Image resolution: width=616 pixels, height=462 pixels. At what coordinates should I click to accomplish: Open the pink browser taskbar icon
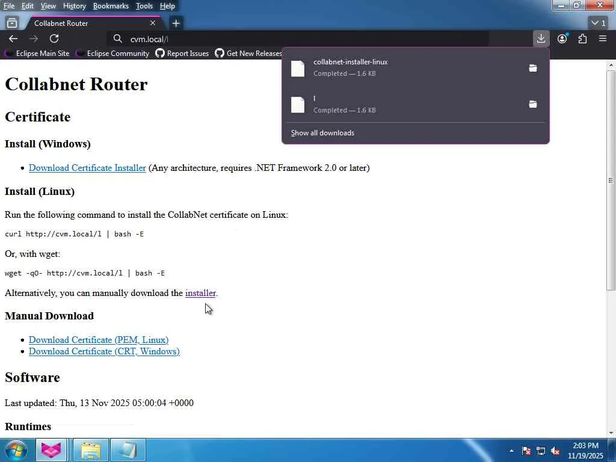pyautogui.click(x=51, y=450)
